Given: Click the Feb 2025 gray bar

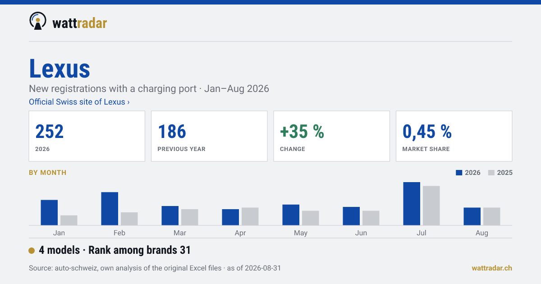Looking at the screenshot, I should (x=129, y=219).
